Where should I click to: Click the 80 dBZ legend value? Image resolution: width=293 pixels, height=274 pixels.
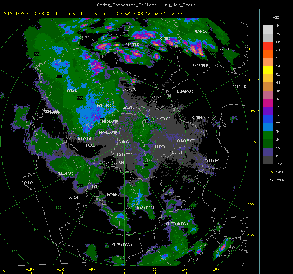click(278, 26)
